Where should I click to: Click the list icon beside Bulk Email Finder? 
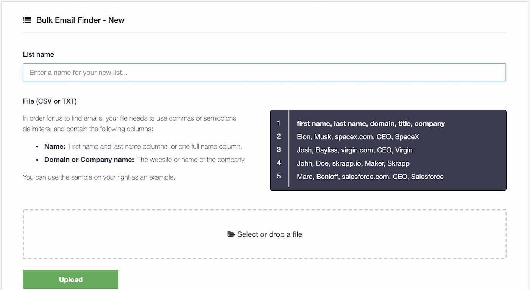[27, 20]
